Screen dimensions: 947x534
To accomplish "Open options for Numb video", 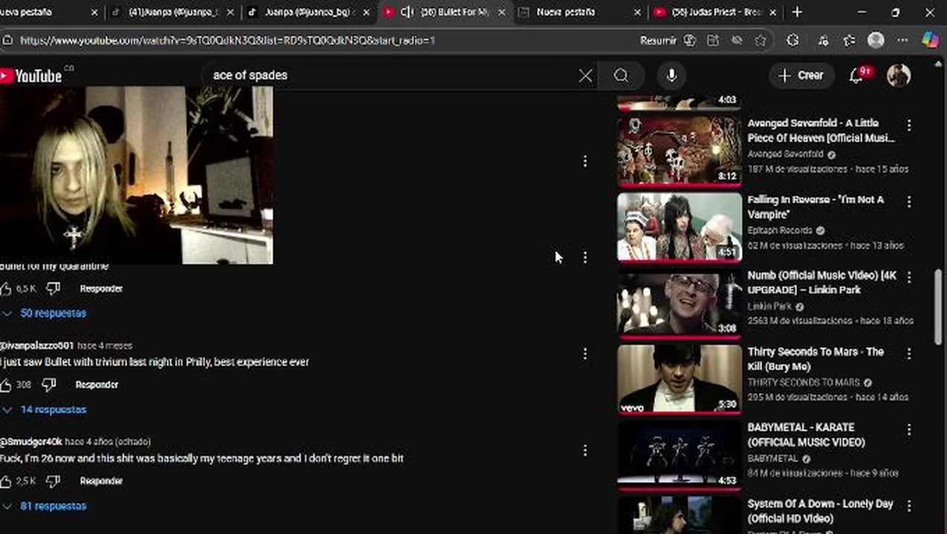I will [908, 277].
